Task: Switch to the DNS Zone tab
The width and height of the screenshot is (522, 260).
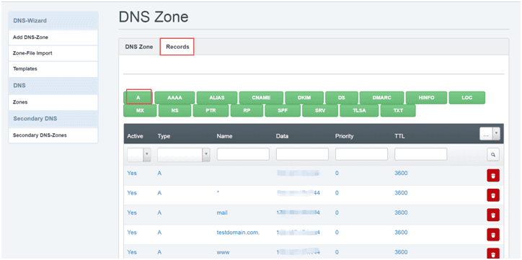Action: coord(139,47)
